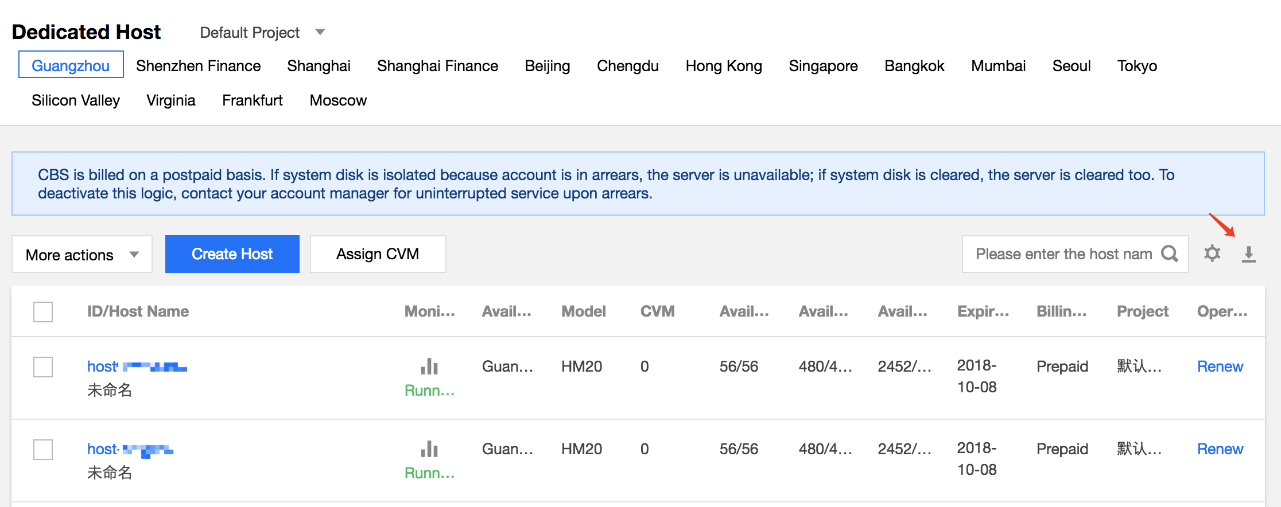Click the Create Host button
Screen dimensions: 1281x507
pos(232,254)
